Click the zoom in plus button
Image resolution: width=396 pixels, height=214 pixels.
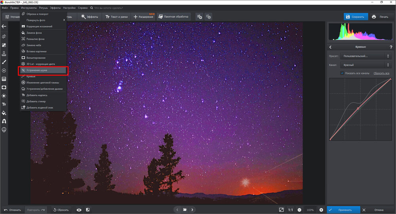click(321, 210)
